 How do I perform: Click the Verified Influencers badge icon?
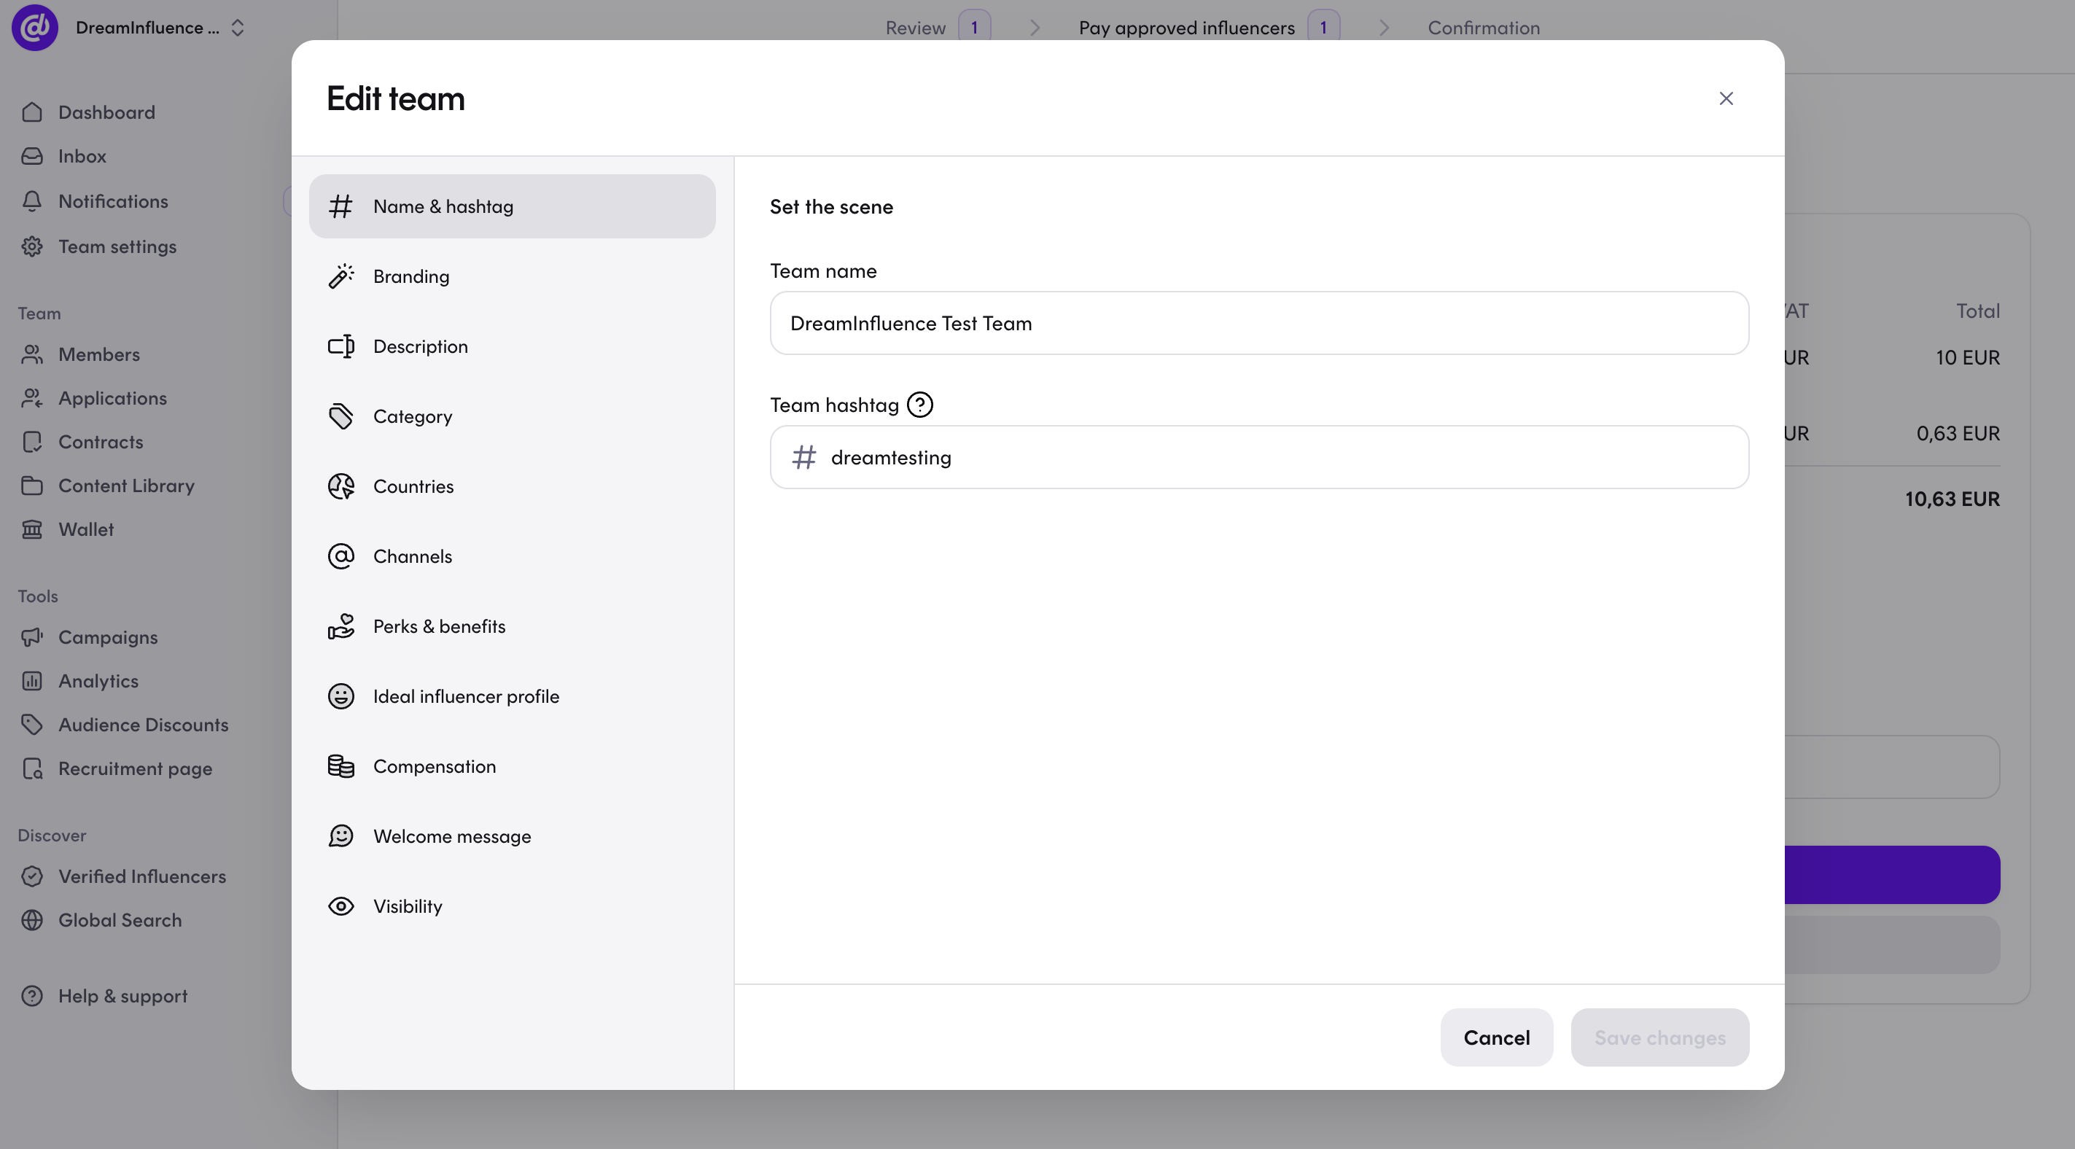click(32, 876)
